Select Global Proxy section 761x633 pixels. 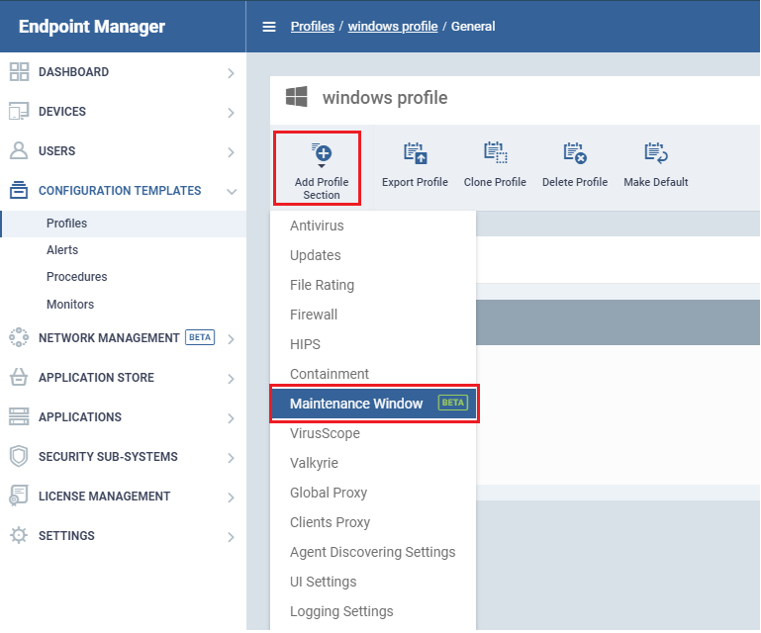(373, 493)
